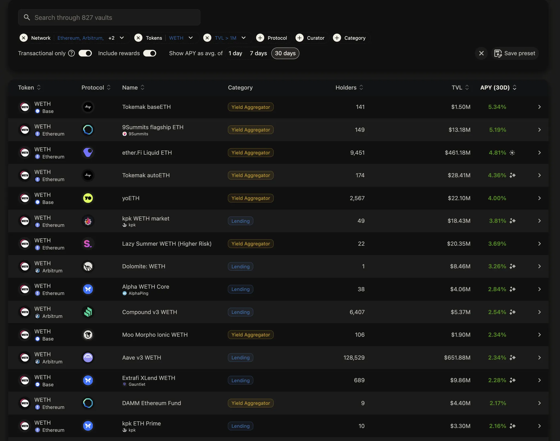This screenshot has height=441, width=560.
Task: Select the 7 days APY average
Action: click(258, 53)
